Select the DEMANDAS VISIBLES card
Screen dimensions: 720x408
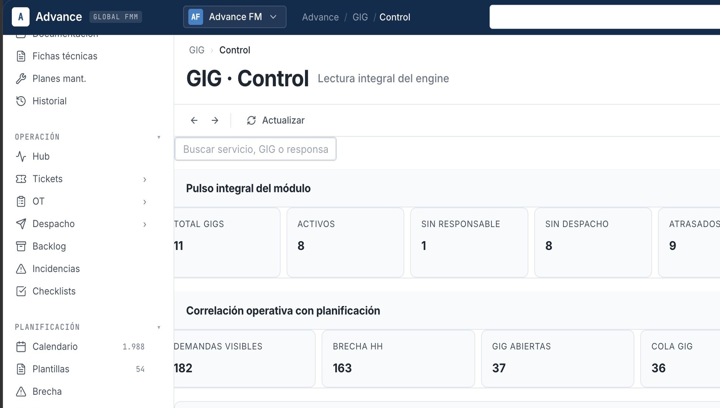244,359
